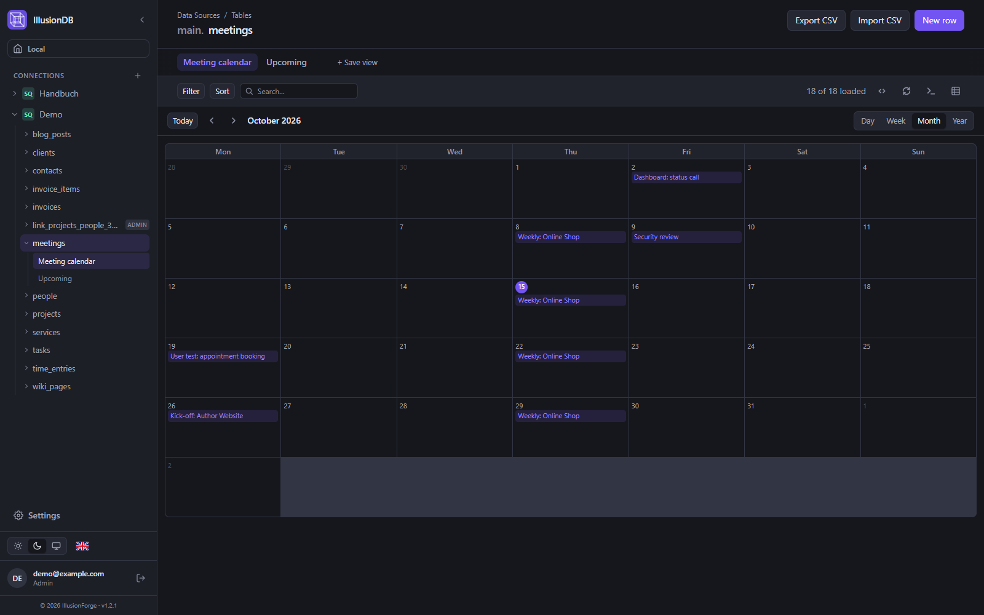Select the Year calendar view
Screen dimensions: 984x615
click(959, 121)
